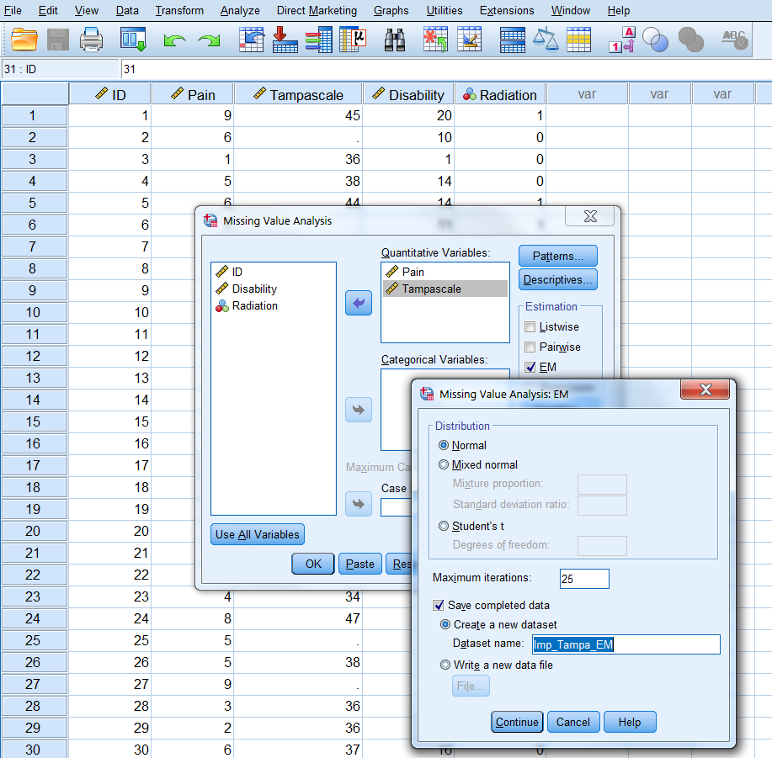The width and height of the screenshot is (772, 758).
Task: Uncheck Save completed data checkbox
Action: click(x=439, y=605)
